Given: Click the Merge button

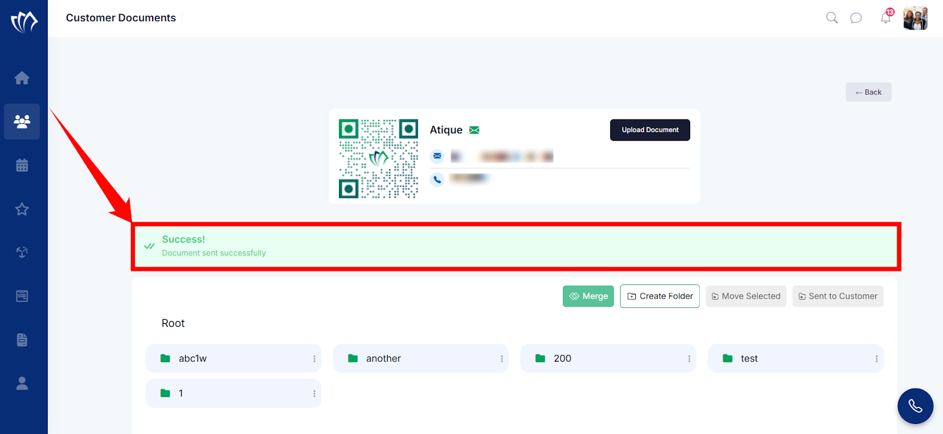Looking at the screenshot, I should pyautogui.click(x=588, y=296).
